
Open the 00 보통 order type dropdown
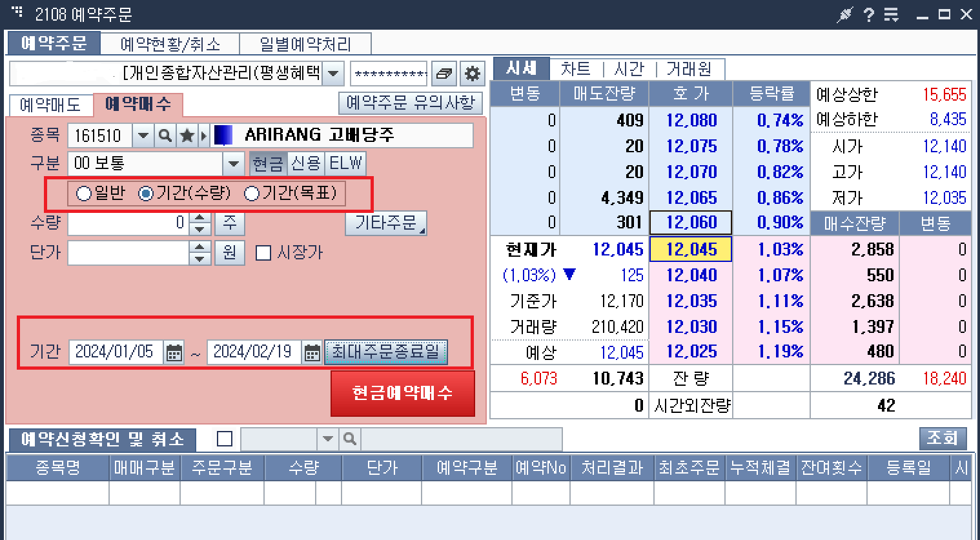coord(233,163)
